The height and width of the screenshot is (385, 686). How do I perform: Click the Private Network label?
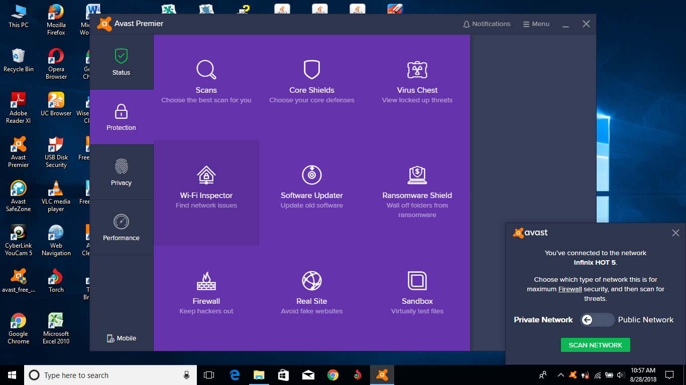[543, 320]
